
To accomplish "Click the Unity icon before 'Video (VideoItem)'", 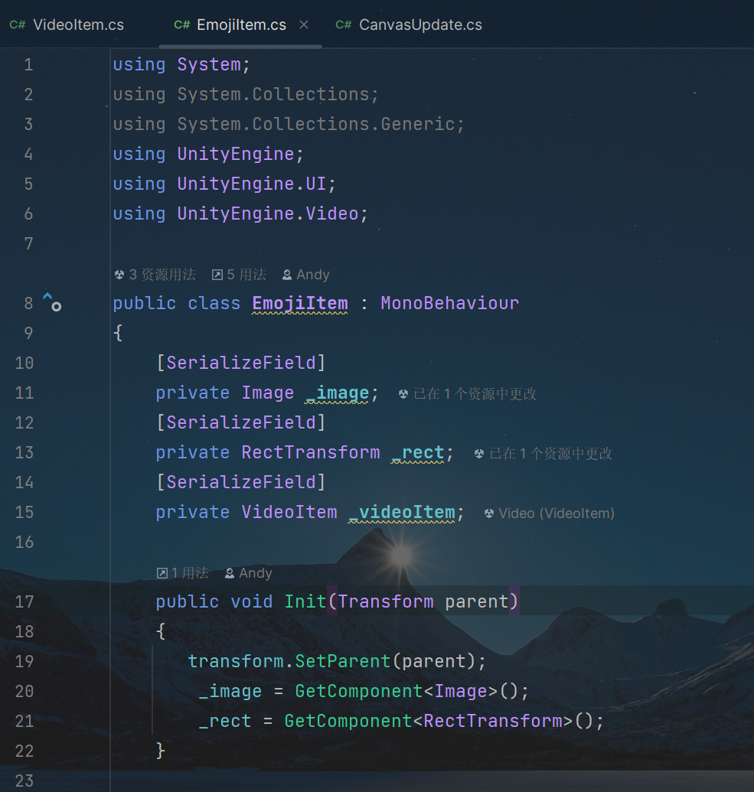I will click(489, 513).
